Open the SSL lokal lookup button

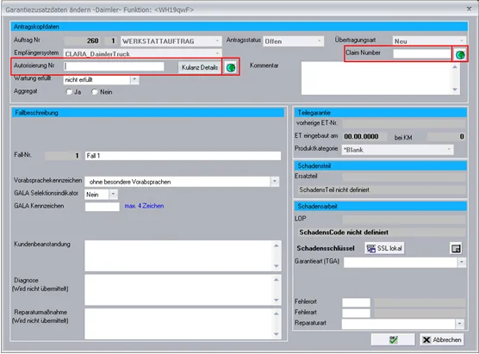coord(384,248)
